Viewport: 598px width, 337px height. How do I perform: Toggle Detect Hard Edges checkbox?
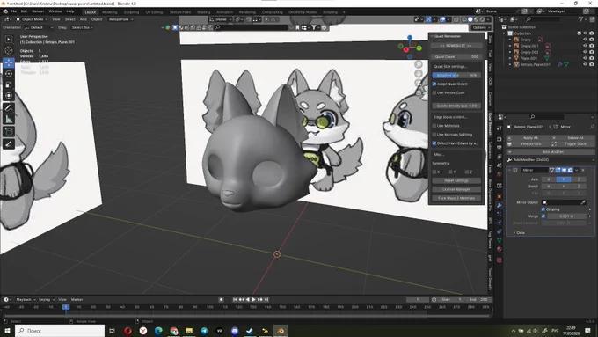434,143
